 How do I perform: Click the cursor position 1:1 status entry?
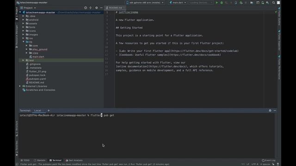243,164
